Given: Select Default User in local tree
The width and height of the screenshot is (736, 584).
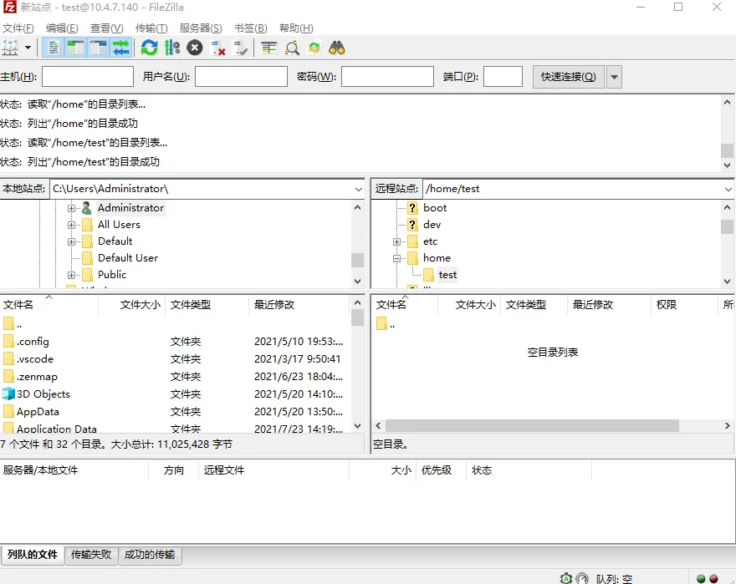Looking at the screenshot, I should tap(128, 258).
